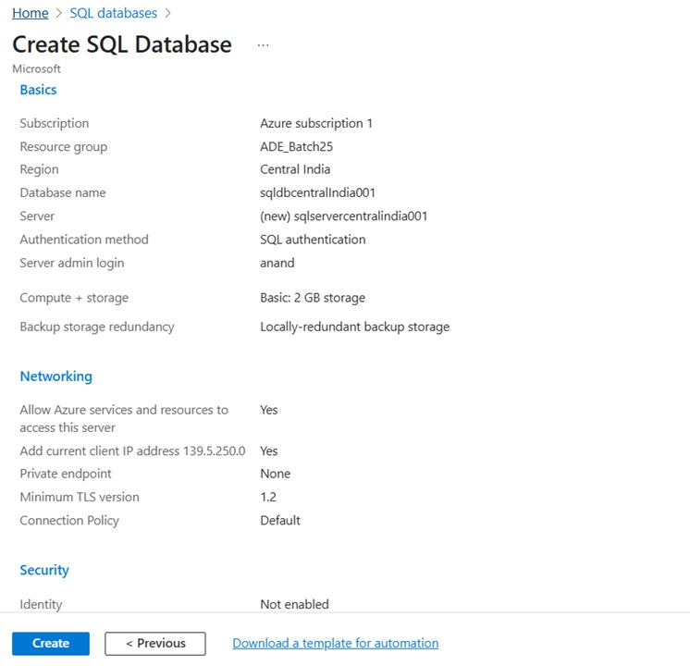
Task: Open the more options ellipsis menu
Action: [264, 45]
